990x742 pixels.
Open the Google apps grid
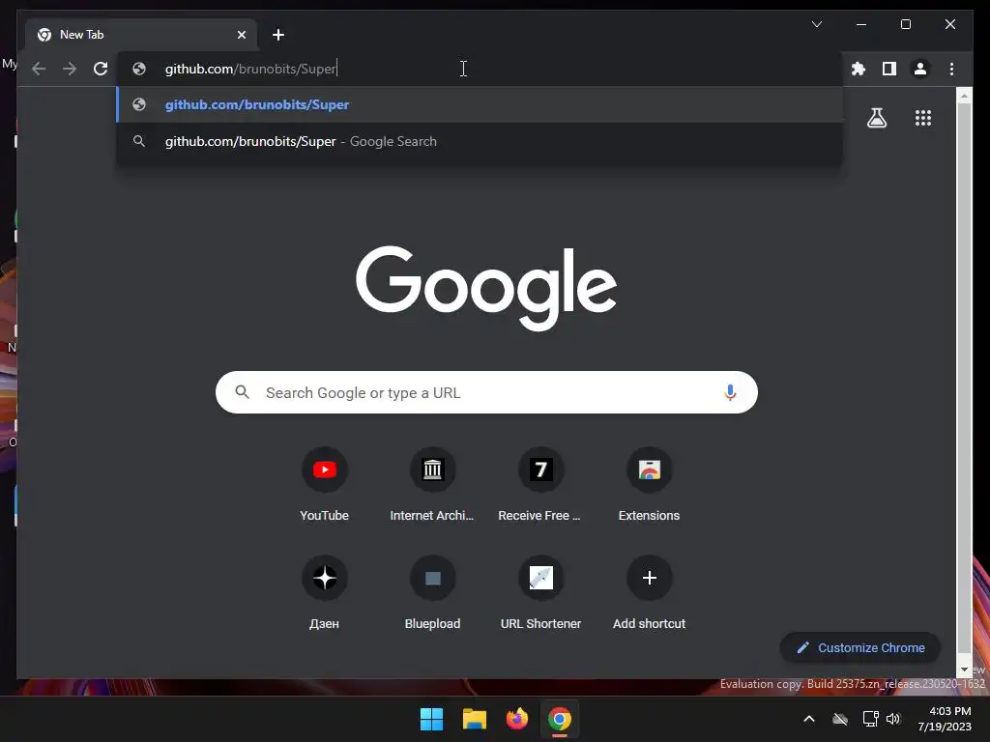(x=923, y=118)
